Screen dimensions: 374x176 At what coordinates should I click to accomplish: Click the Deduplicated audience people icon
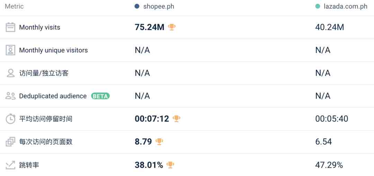10,96
